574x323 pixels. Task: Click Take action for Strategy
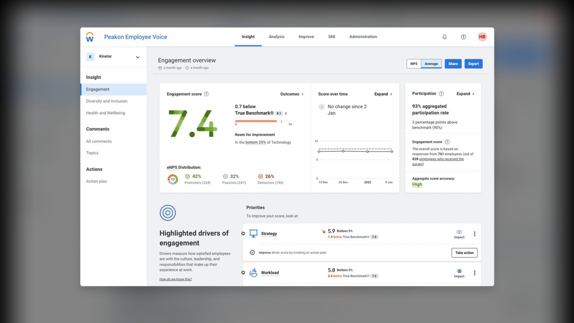(464, 253)
